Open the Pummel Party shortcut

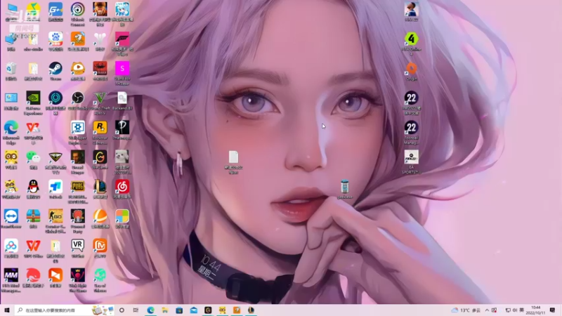(78, 221)
